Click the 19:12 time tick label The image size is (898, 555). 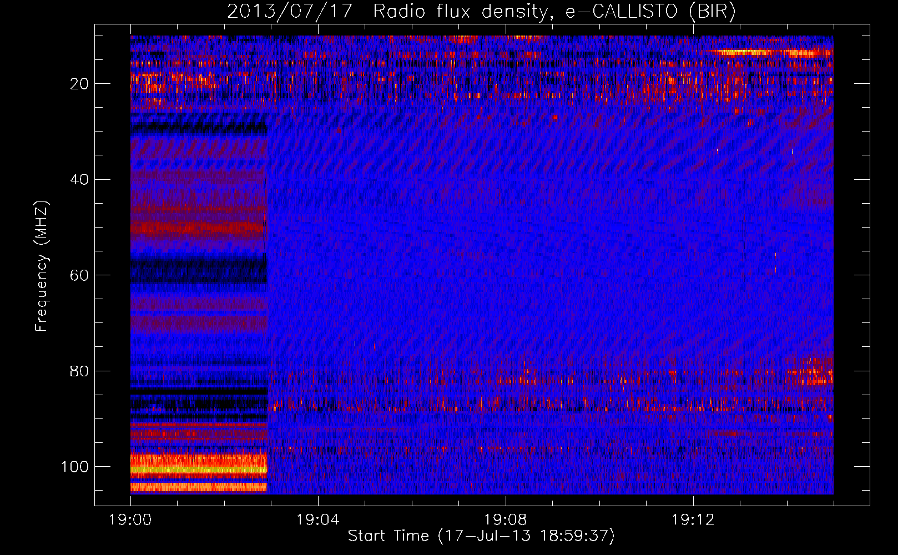[x=693, y=519]
